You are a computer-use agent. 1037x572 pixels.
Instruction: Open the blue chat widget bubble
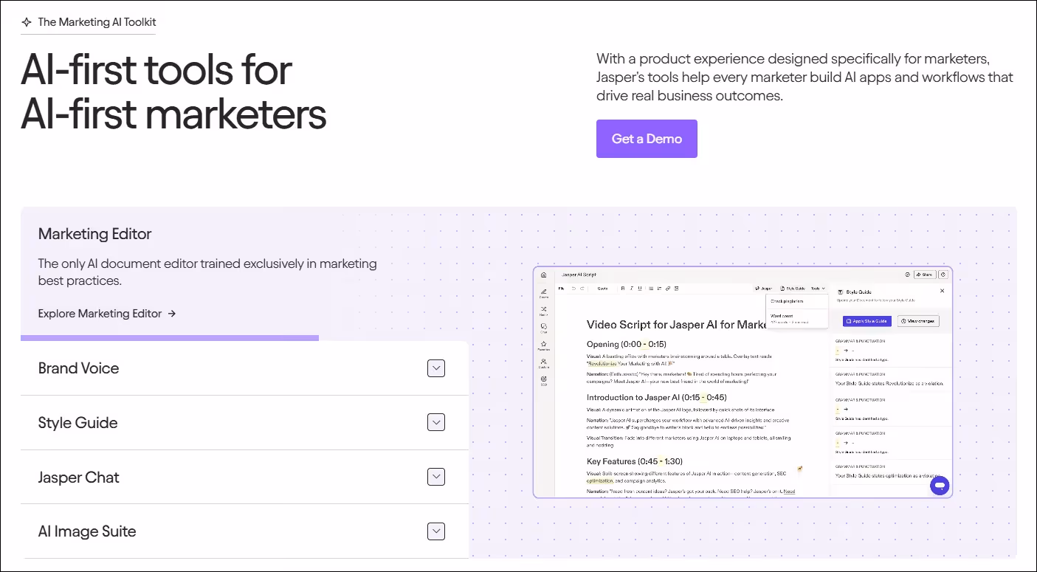(x=939, y=486)
